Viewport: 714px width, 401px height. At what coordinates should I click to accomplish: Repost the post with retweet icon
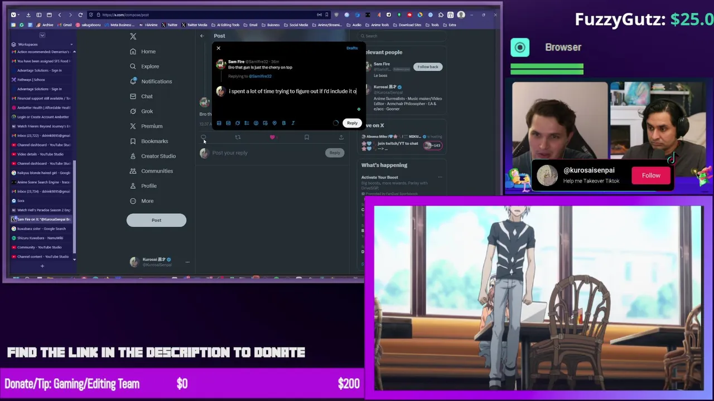pos(238,137)
